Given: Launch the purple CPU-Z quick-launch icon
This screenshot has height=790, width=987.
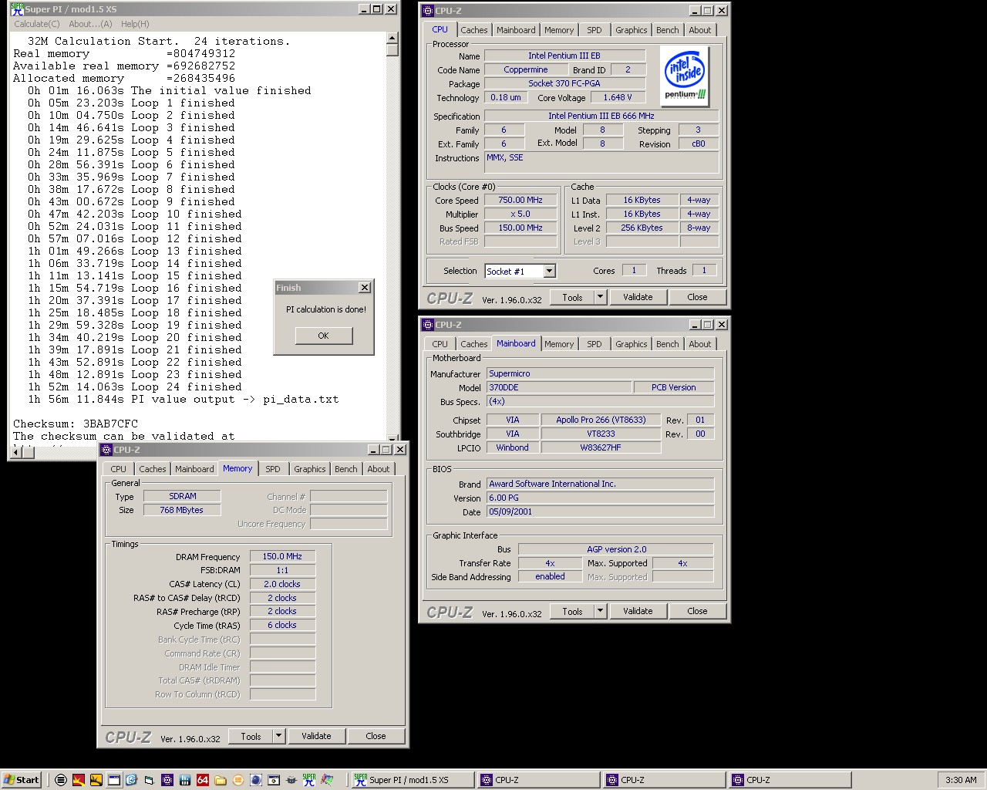Looking at the screenshot, I should pos(167,780).
